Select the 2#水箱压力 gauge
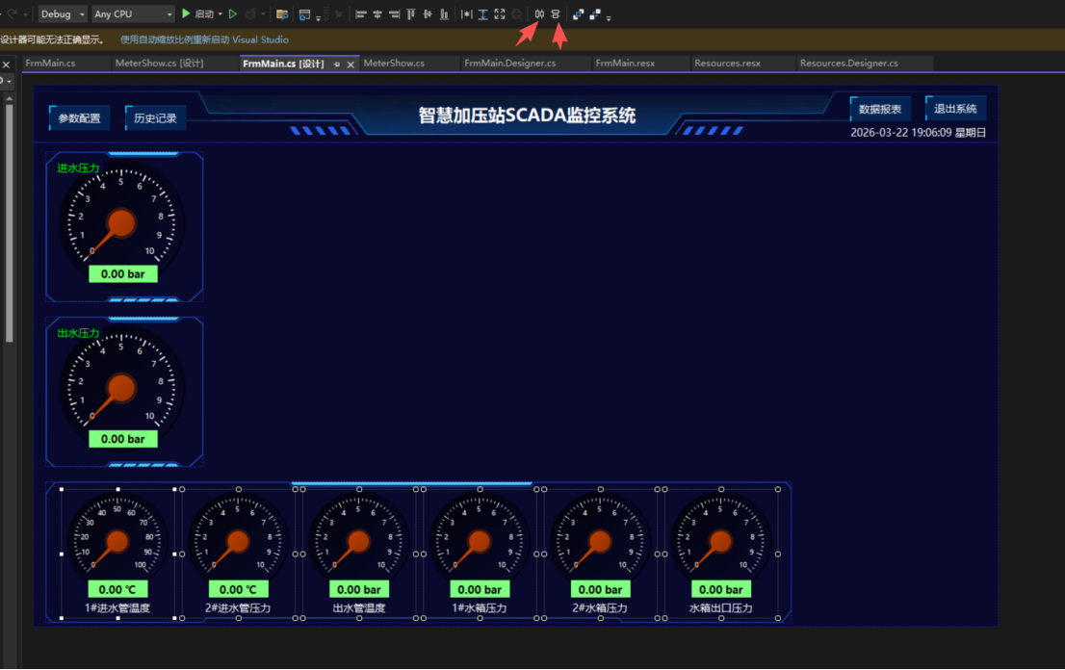The width and height of the screenshot is (1065, 670). (601, 554)
